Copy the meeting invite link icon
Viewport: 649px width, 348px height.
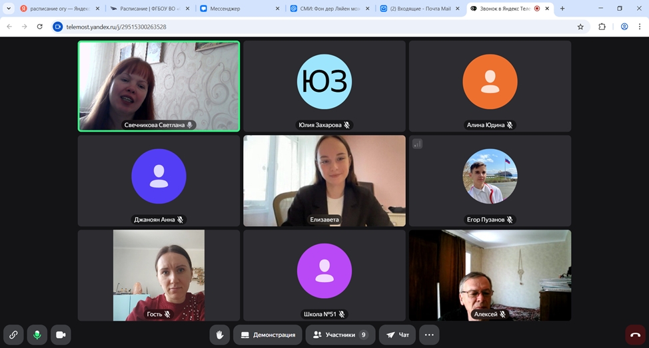pyautogui.click(x=13, y=335)
